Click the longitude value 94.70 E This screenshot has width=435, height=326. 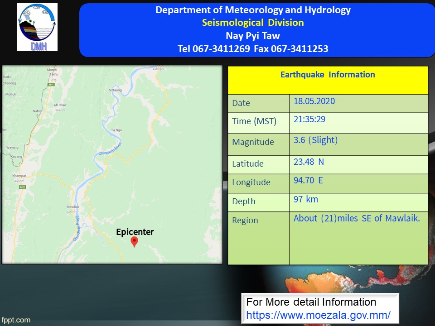[308, 180]
